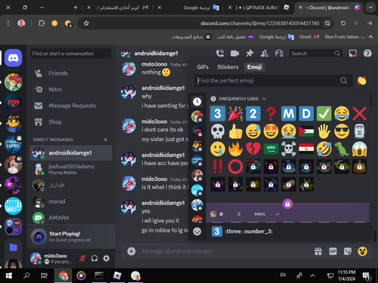Show hidden system tray icons chevron
Viewport: 378px width, 283px height.
(x=312, y=275)
